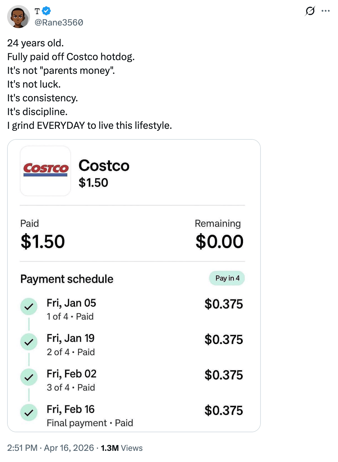Click the Fri, Jan 05 payment row
The image size is (338, 462).
71,303
